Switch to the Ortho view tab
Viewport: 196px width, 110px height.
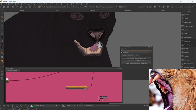pyautogui.click(x=163, y=11)
